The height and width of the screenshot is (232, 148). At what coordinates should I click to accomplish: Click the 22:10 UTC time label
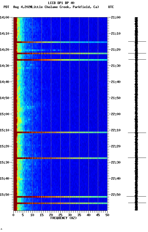point(116,130)
